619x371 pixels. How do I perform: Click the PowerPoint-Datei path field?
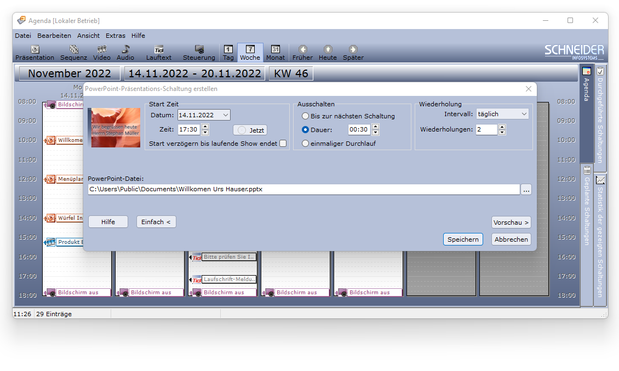tap(303, 189)
